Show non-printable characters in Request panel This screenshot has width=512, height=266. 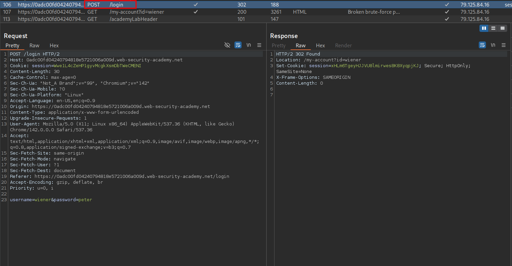click(x=248, y=45)
